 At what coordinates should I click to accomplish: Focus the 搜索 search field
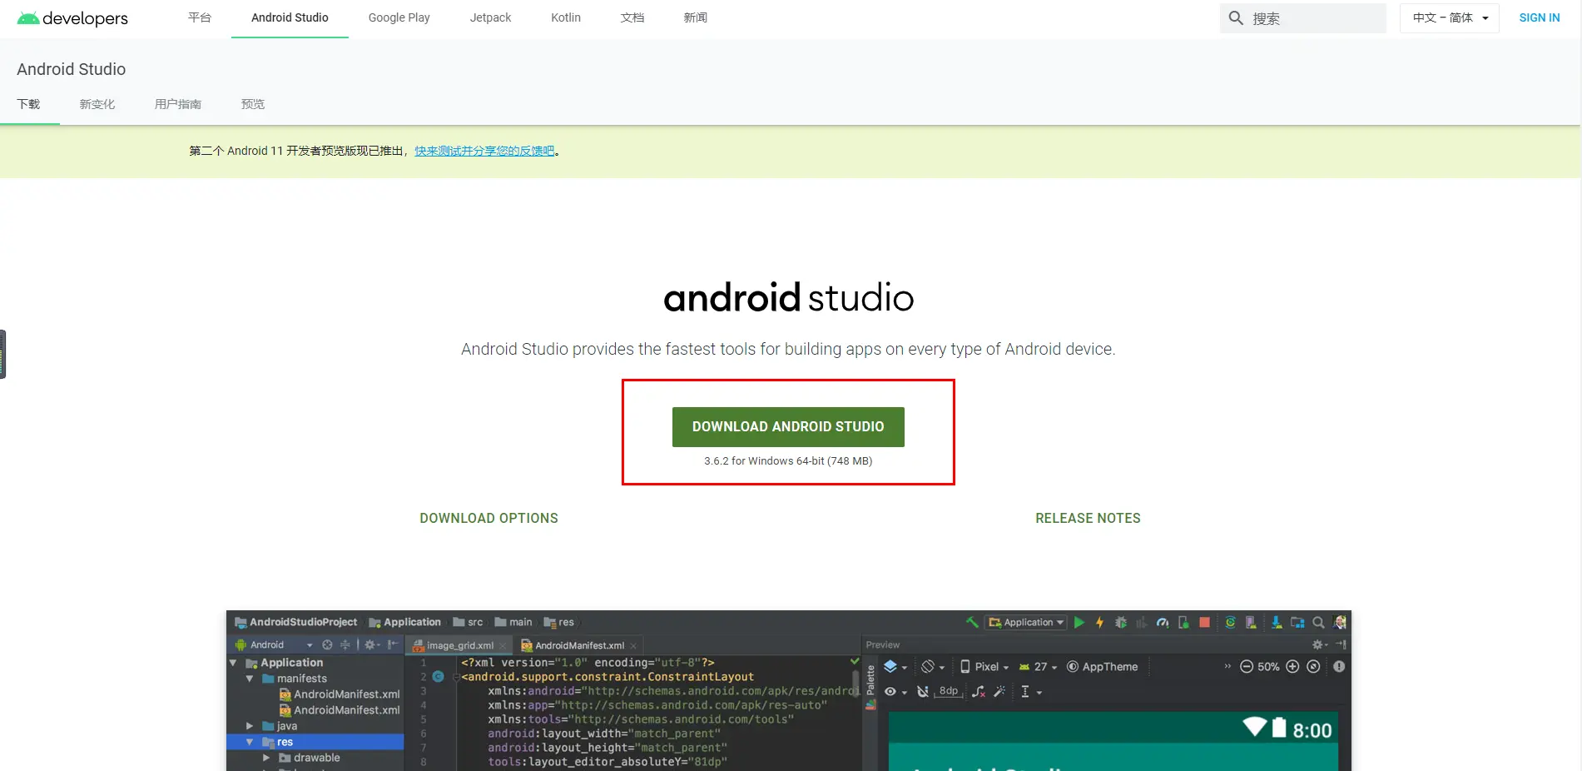click(1303, 18)
